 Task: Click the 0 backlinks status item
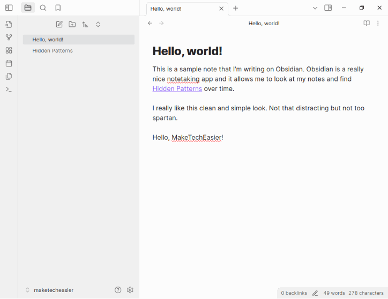294,293
